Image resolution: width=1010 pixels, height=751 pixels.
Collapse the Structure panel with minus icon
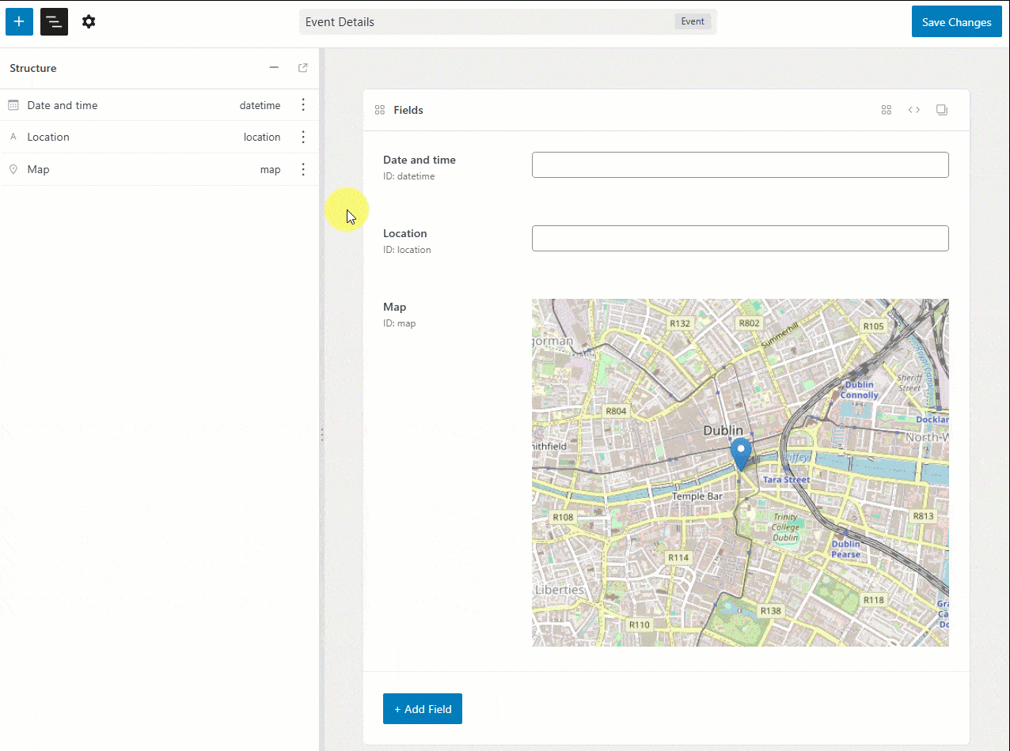tap(274, 68)
